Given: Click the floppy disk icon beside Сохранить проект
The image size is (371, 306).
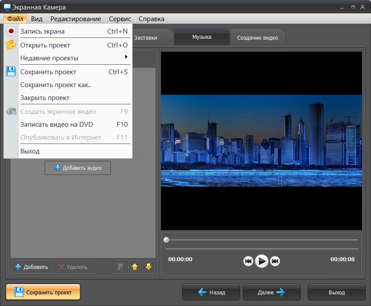Looking at the screenshot, I should (11, 72).
